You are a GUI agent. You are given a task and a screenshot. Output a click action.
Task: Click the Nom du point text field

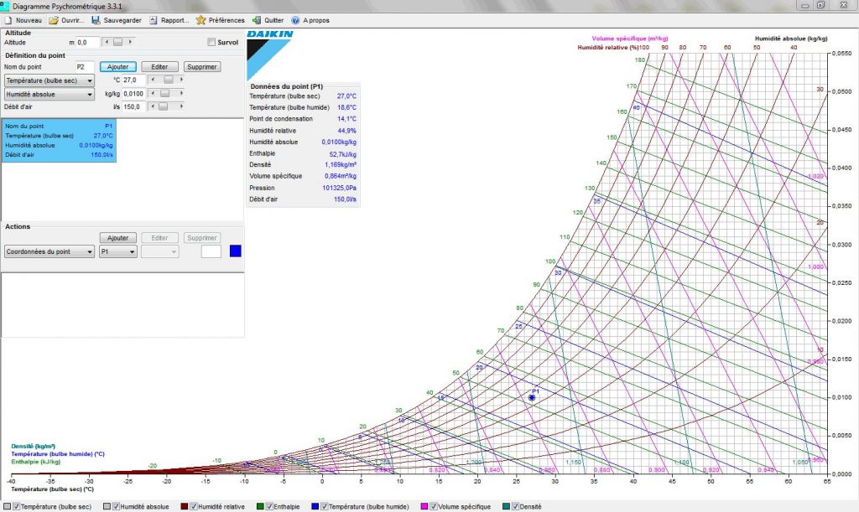point(85,67)
